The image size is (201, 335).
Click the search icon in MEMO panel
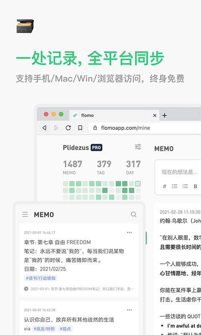tap(134, 214)
